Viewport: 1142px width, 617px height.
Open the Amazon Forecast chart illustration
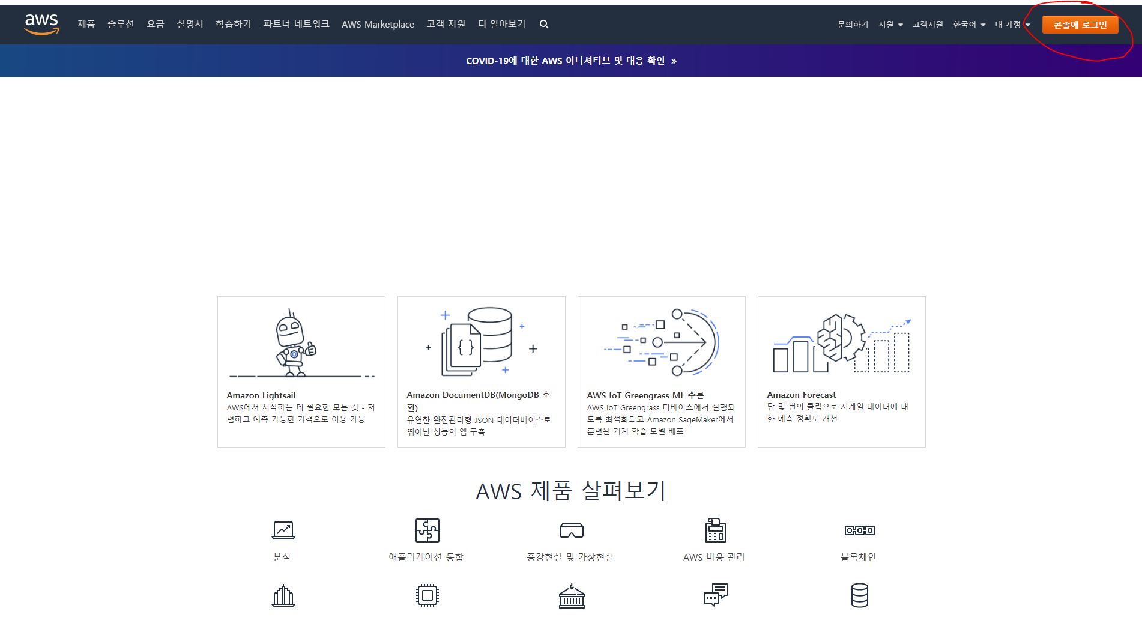[x=842, y=343]
